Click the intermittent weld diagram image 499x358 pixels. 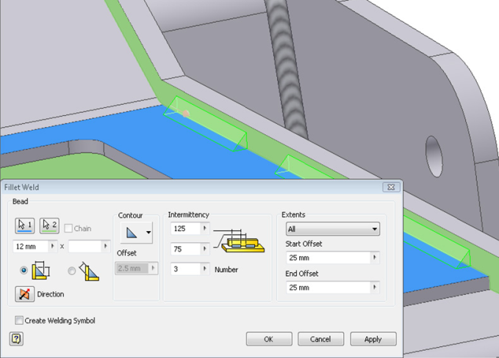point(239,241)
